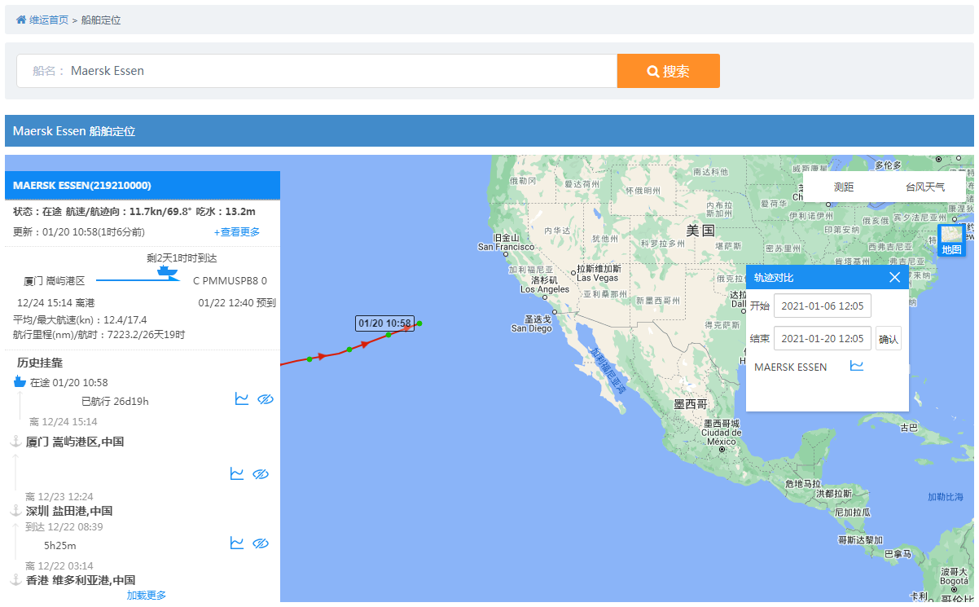Click the destination text C PMMUSPB8 0

click(230, 281)
